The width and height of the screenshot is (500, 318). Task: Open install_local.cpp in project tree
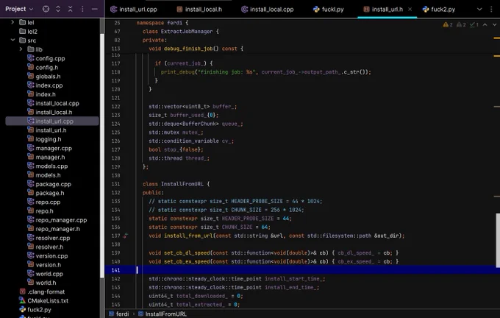(53, 103)
